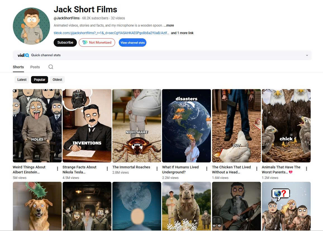This screenshot has height=231, width=323.
Task: Open options menu for Worst Parents short
Action: click(x=307, y=169)
